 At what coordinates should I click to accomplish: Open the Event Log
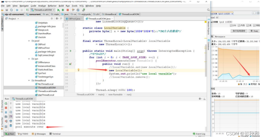(x=199, y=134)
